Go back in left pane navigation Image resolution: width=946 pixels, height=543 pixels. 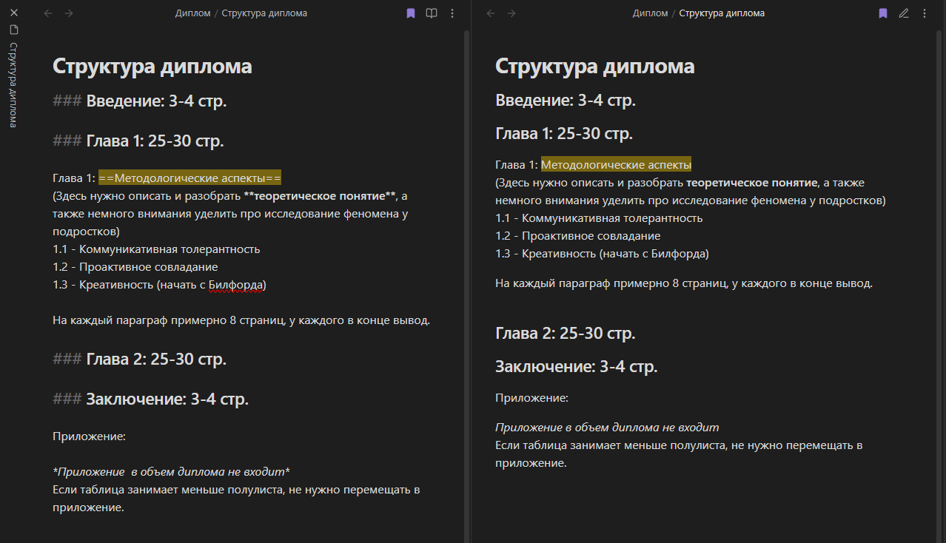(48, 13)
